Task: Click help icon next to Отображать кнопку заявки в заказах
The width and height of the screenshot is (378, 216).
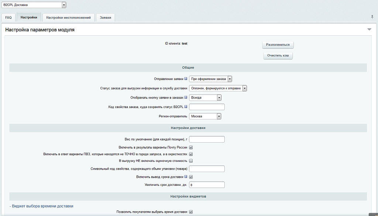Action: 186,97
